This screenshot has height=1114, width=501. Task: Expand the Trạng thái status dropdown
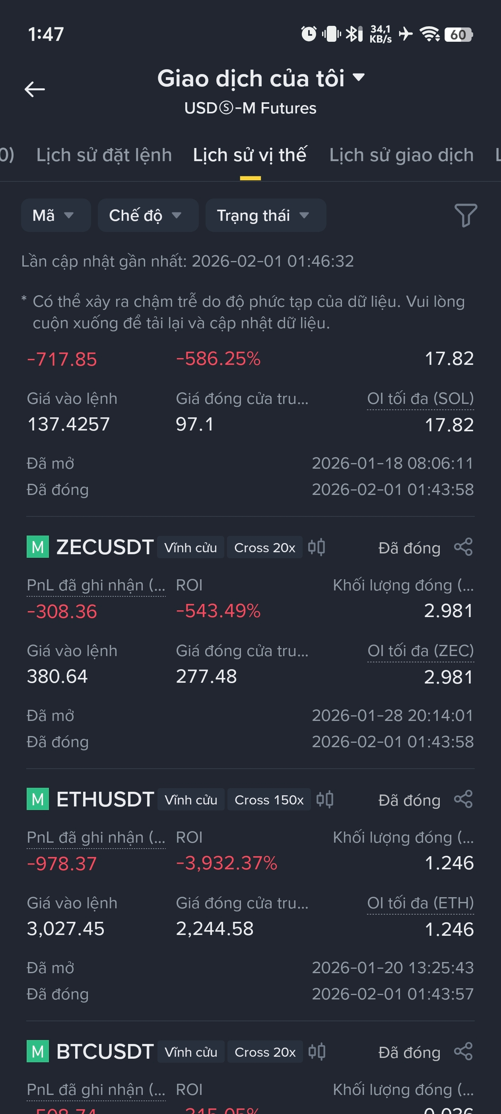(x=266, y=215)
